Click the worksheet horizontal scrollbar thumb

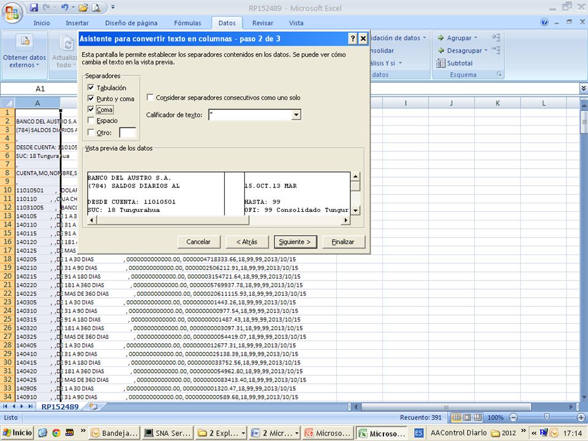pos(446,407)
